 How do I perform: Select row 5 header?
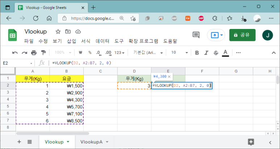8,107
